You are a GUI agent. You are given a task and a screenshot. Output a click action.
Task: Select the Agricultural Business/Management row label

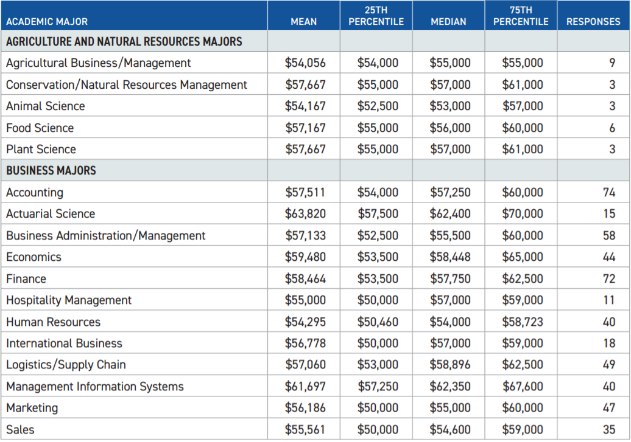pyautogui.click(x=99, y=63)
